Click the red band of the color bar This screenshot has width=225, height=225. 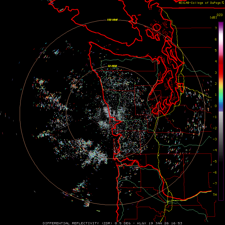pyautogui.click(x=221, y=67)
